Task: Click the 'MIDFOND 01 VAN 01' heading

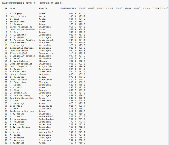Action: [x=51, y=3]
